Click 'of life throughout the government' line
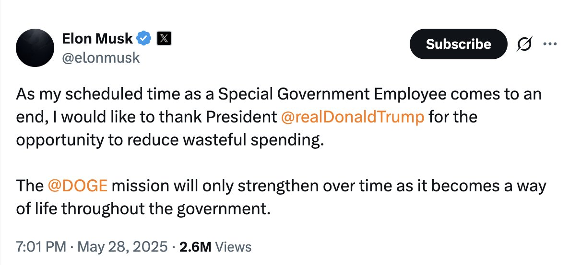569x265 pixels. click(x=143, y=210)
